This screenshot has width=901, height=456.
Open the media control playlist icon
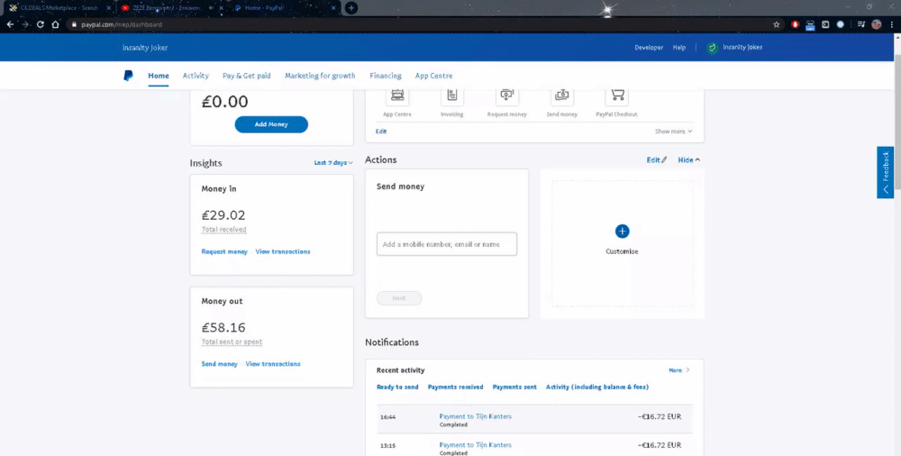tap(860, 24)
